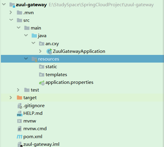Collapse the resources folder chevron
The height and width of the screenshot is (147, 164).
(x=26, y=58)
